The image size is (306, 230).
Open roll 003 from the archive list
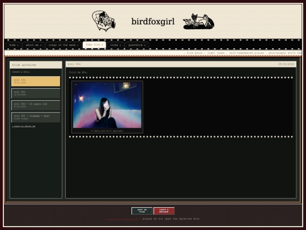(x=36, y=93)
